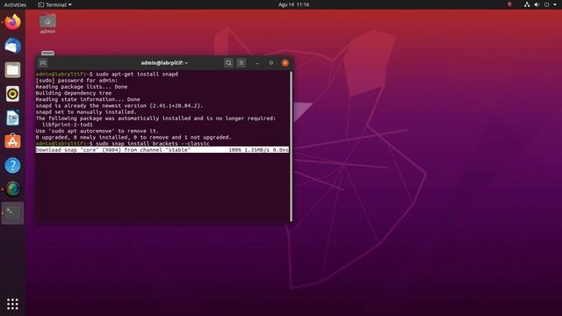
Task: Show Applications grid button
Action: click(12, 305)
